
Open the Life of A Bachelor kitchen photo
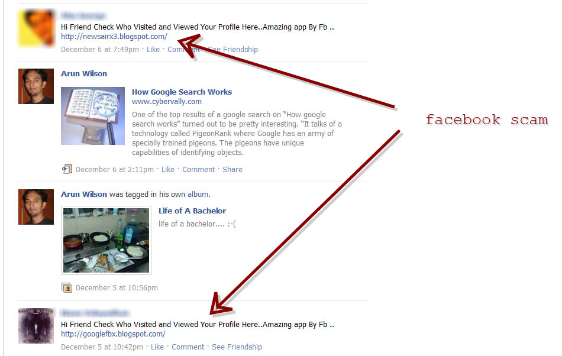[x=106, y=240]
